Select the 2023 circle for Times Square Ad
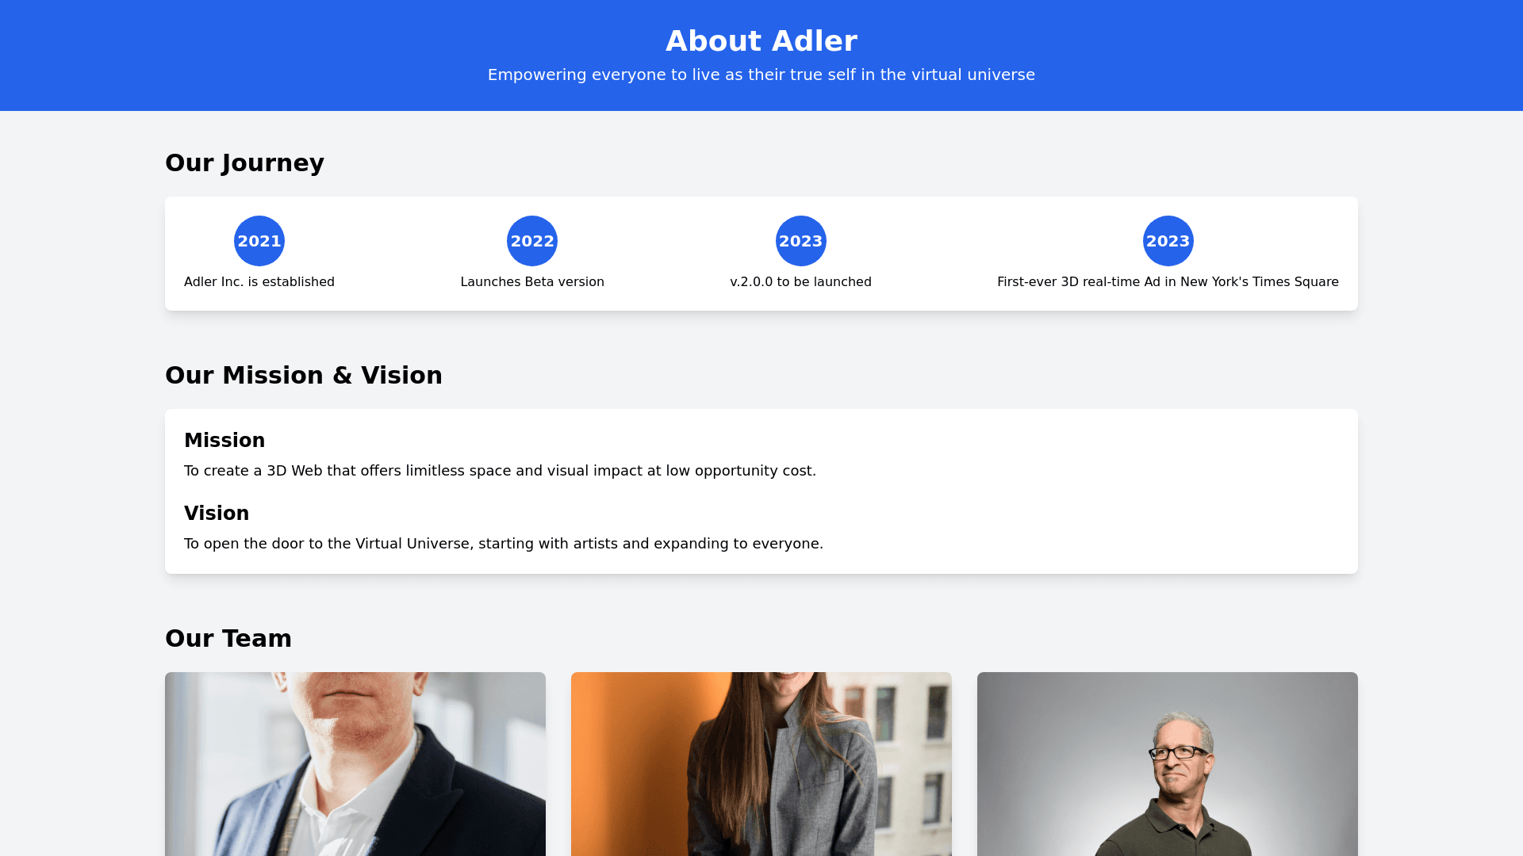The height and width of the screenshot is (856, 1523). [1168, 241]
